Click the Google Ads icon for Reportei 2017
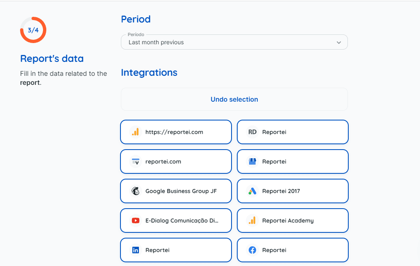This screenshot has width=420, height=266. click(252, 191)
